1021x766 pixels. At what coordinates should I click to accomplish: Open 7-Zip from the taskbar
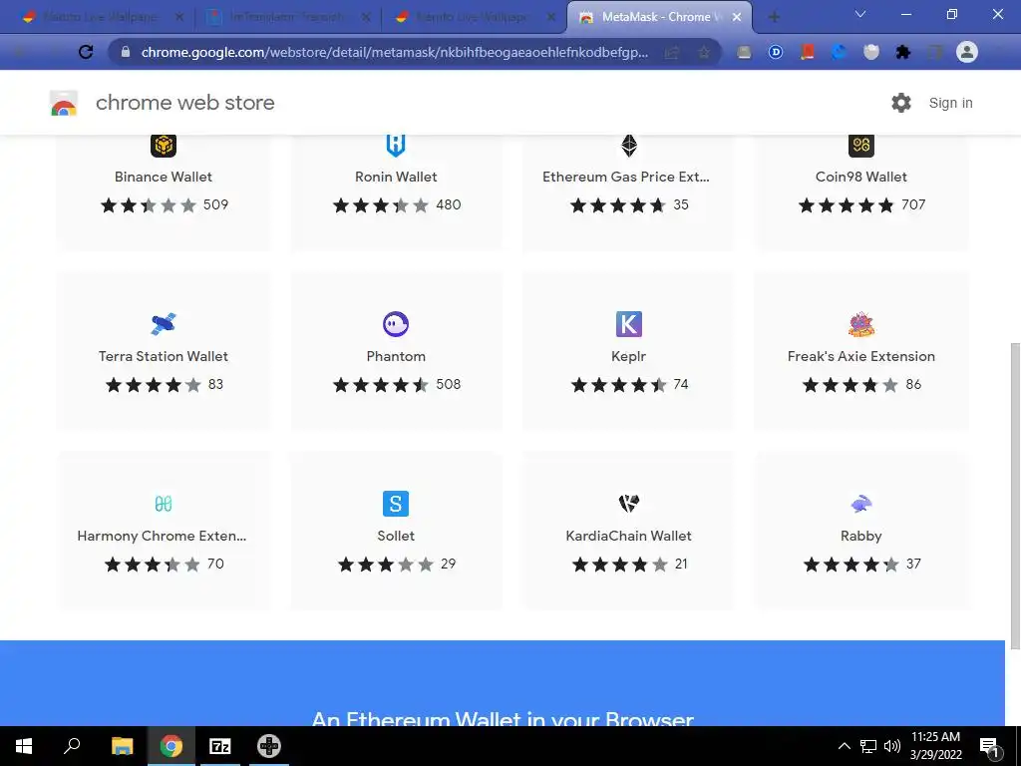220,746
